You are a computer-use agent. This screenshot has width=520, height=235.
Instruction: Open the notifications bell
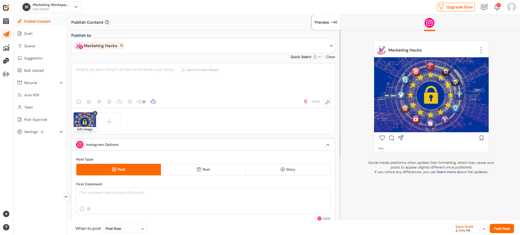click(x=497, y=7)
